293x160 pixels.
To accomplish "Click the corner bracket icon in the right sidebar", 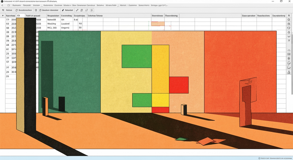I will (x=289, y=67).
